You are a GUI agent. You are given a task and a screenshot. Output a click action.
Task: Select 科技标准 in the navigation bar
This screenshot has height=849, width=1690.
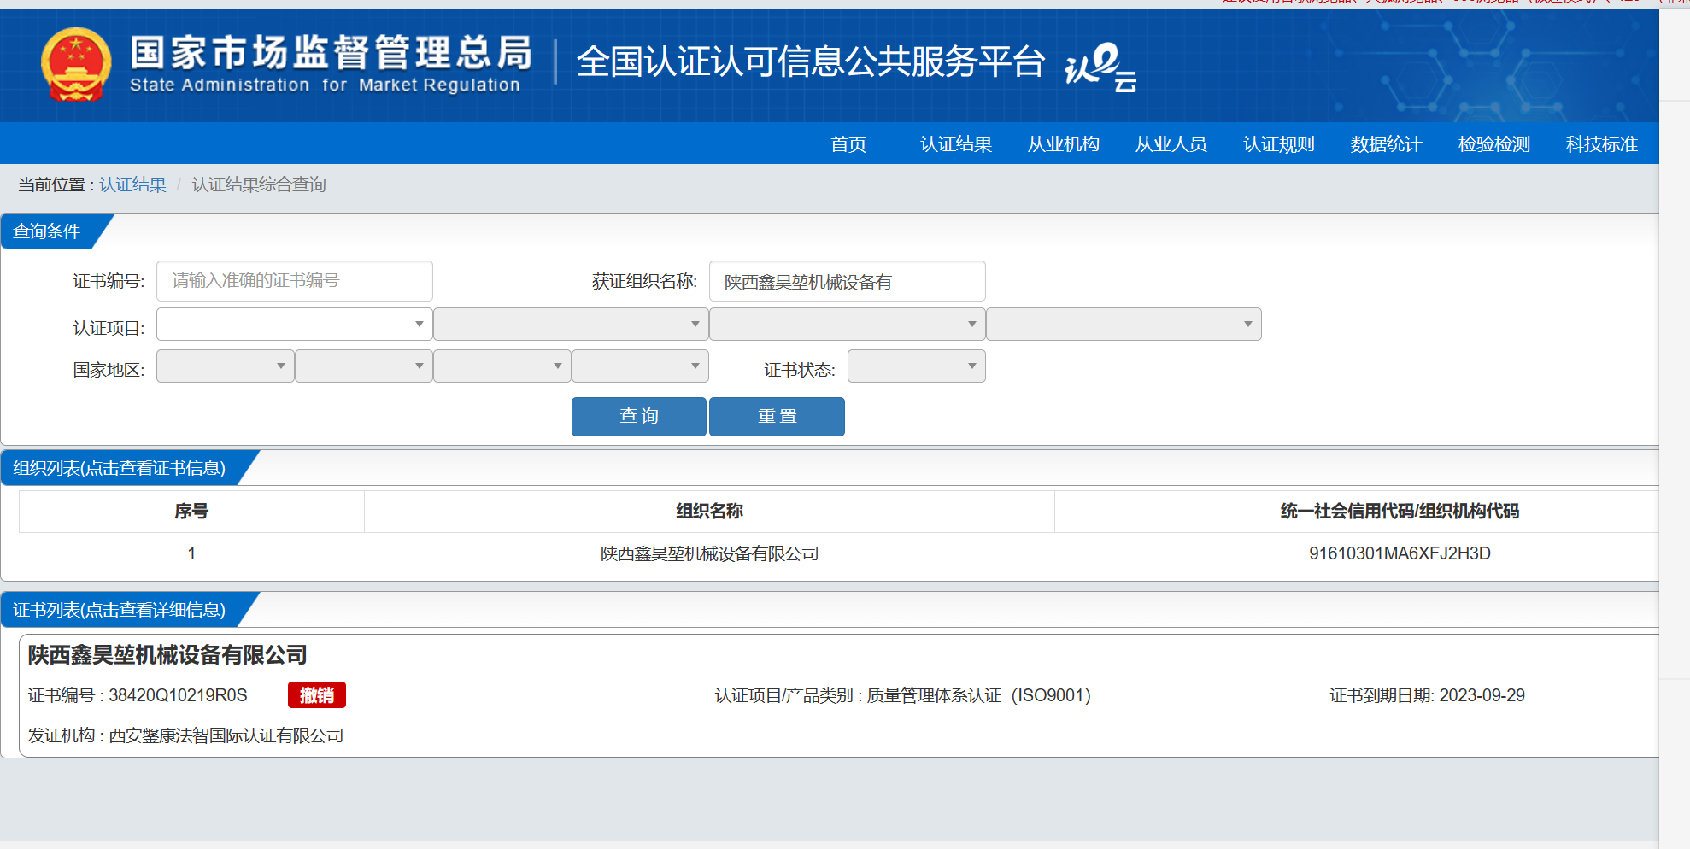[1602, 144]
